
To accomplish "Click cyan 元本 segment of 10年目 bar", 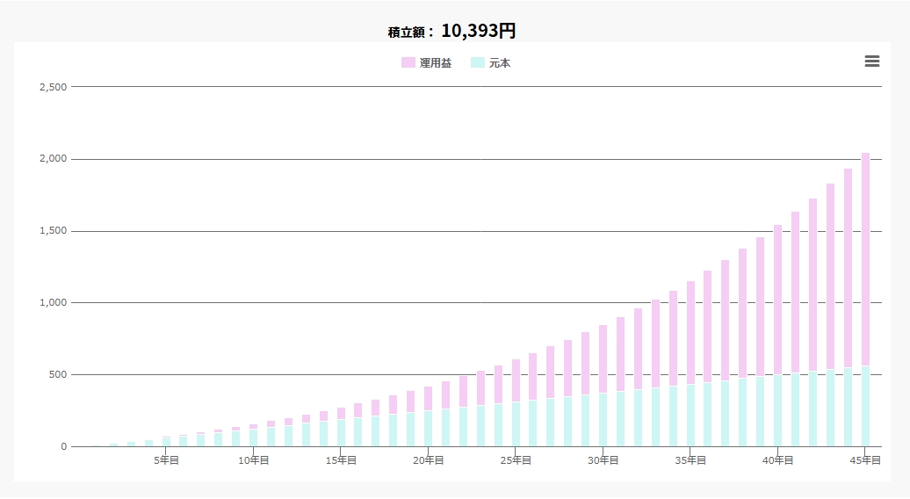I will click(254, 438).
